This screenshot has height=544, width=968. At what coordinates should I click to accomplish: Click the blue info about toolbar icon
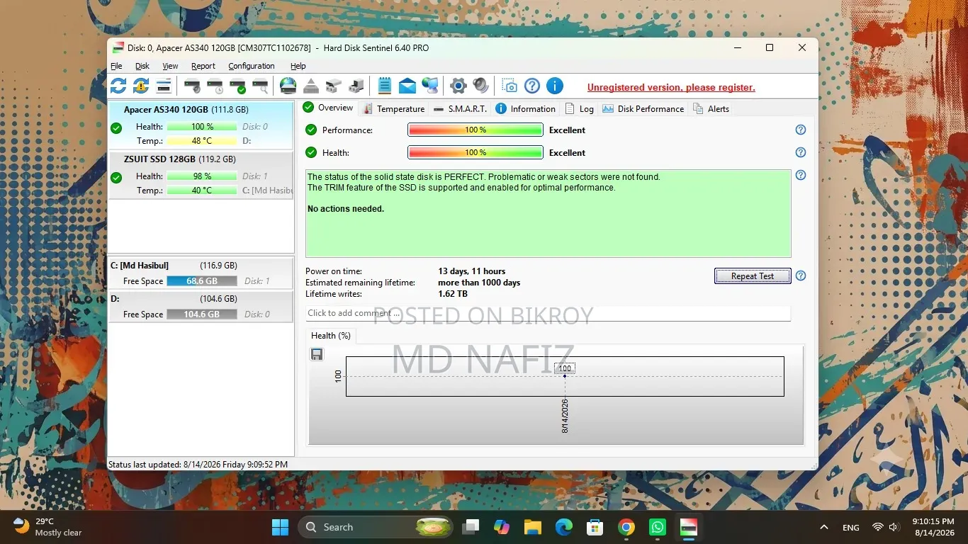tap(555, 86)
